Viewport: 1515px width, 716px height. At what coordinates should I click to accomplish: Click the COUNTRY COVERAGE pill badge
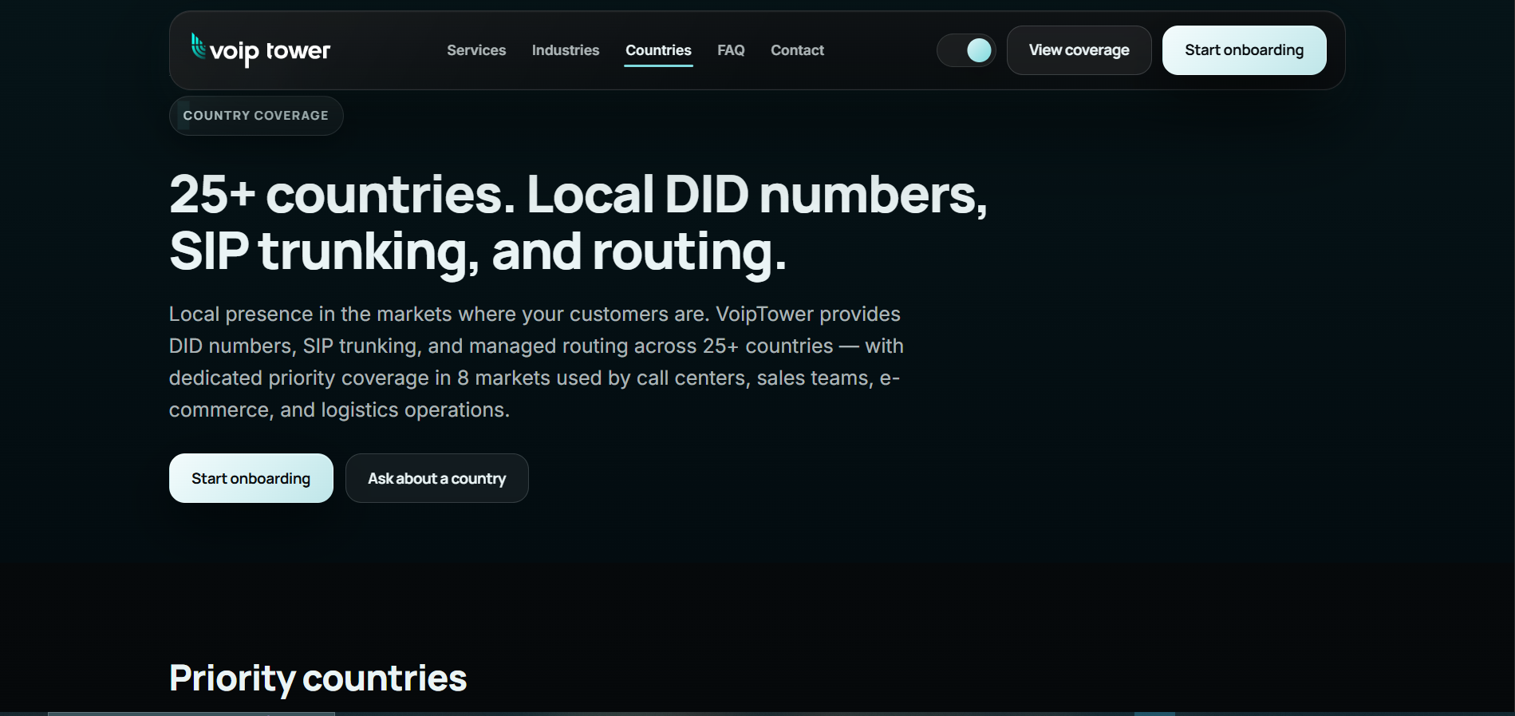point(256,116)
